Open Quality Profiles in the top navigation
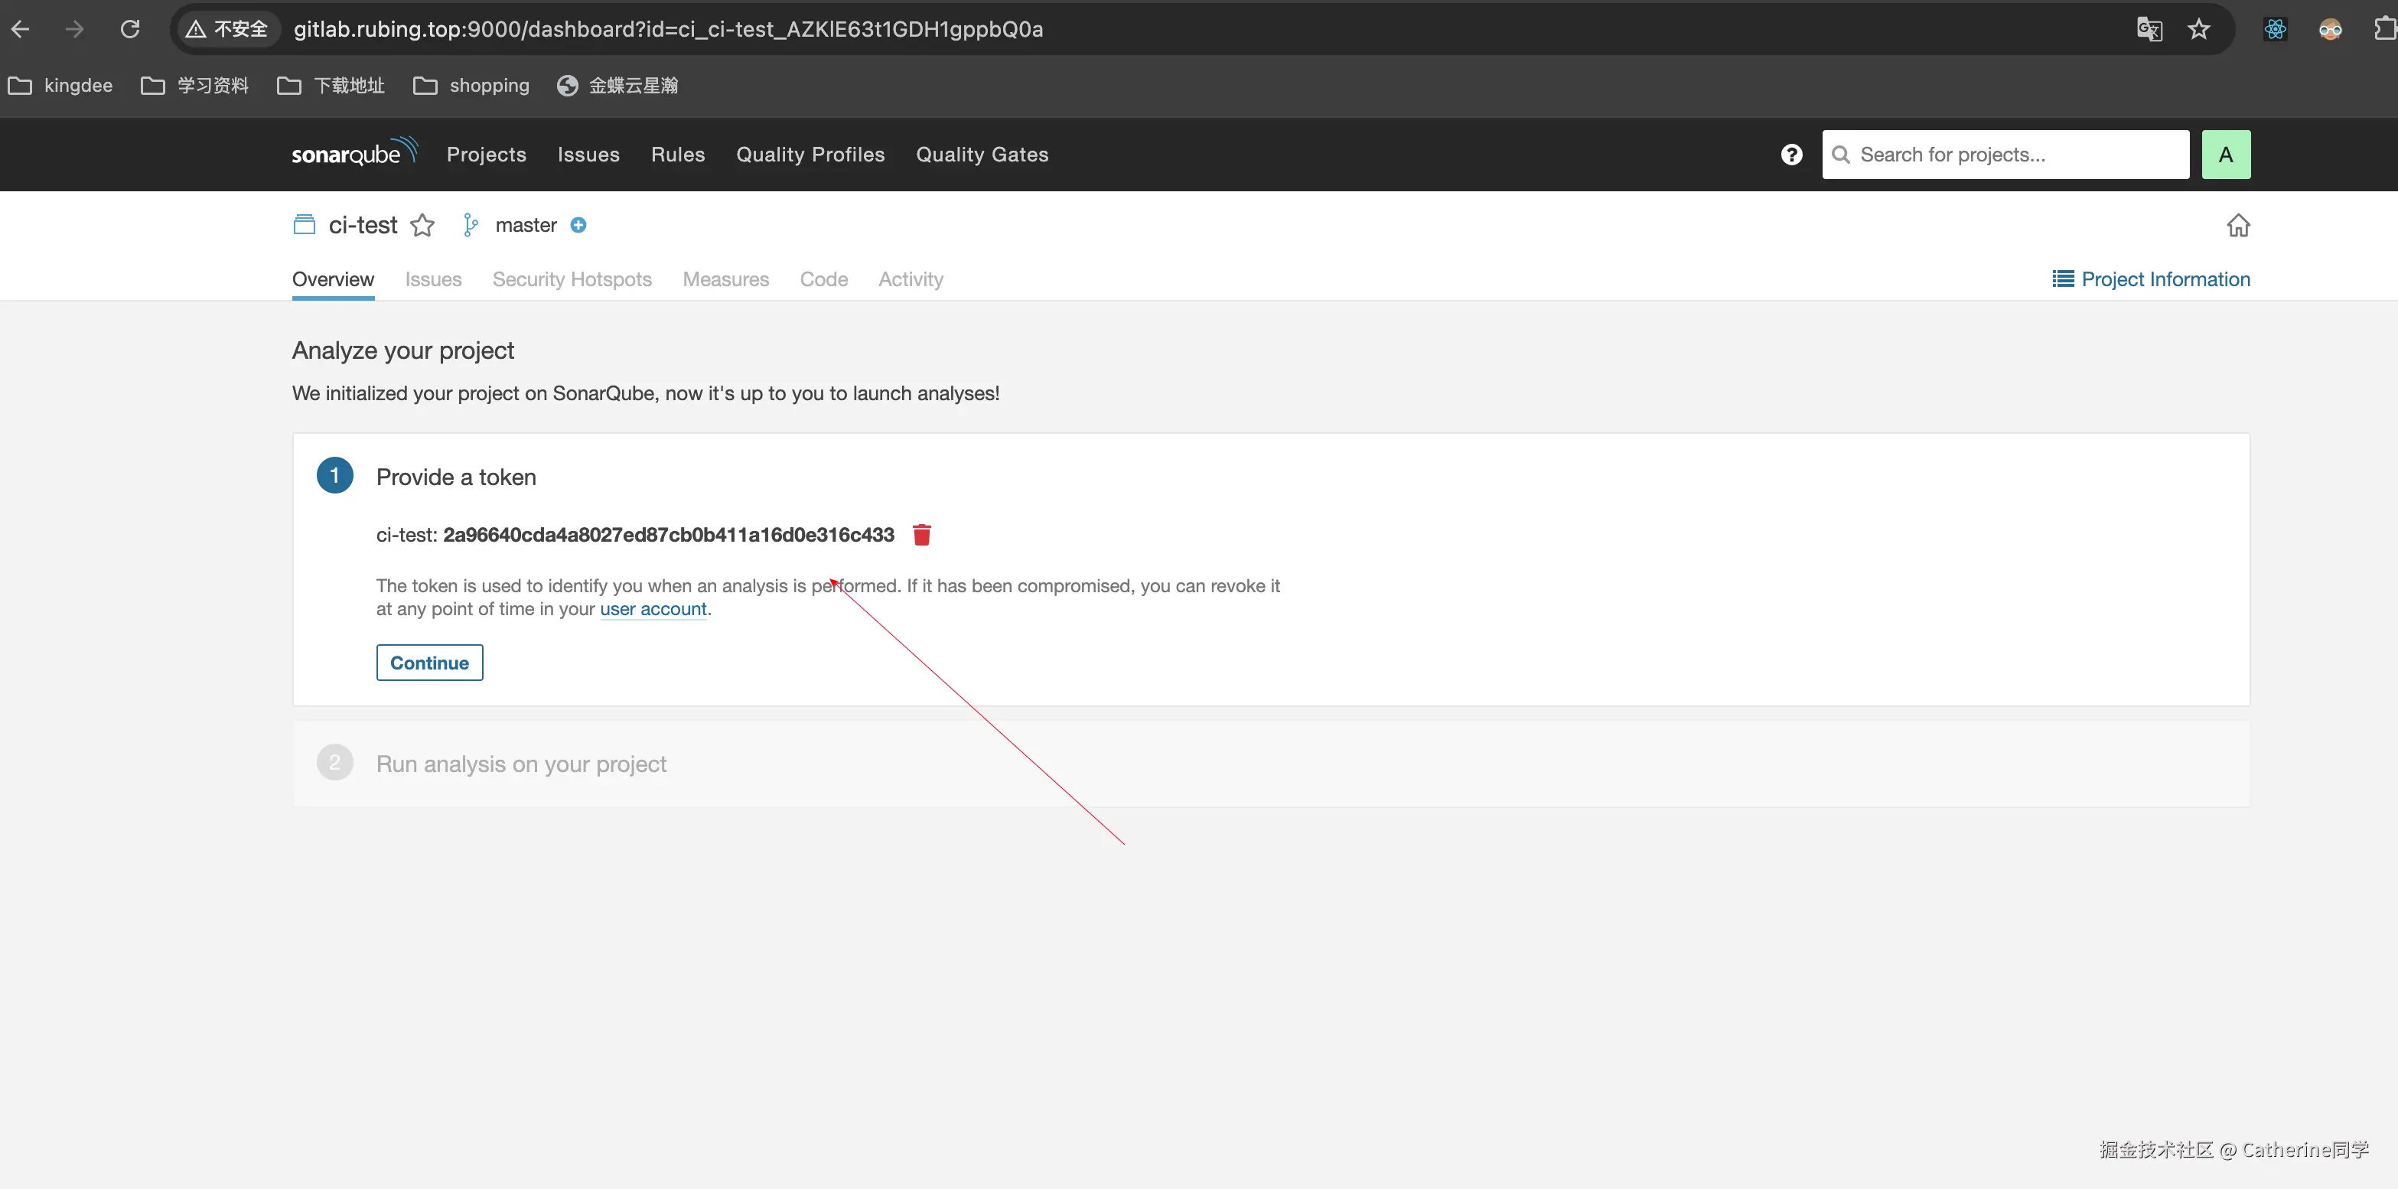Screen dimensions: 2398x1189 click(x=810, y=155)
